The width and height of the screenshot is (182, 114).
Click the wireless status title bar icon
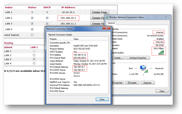click(107, 17)
